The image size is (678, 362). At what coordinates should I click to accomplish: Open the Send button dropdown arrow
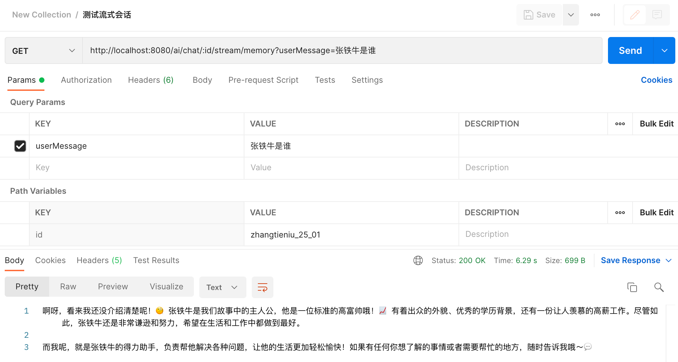click(x=664, y=51)
